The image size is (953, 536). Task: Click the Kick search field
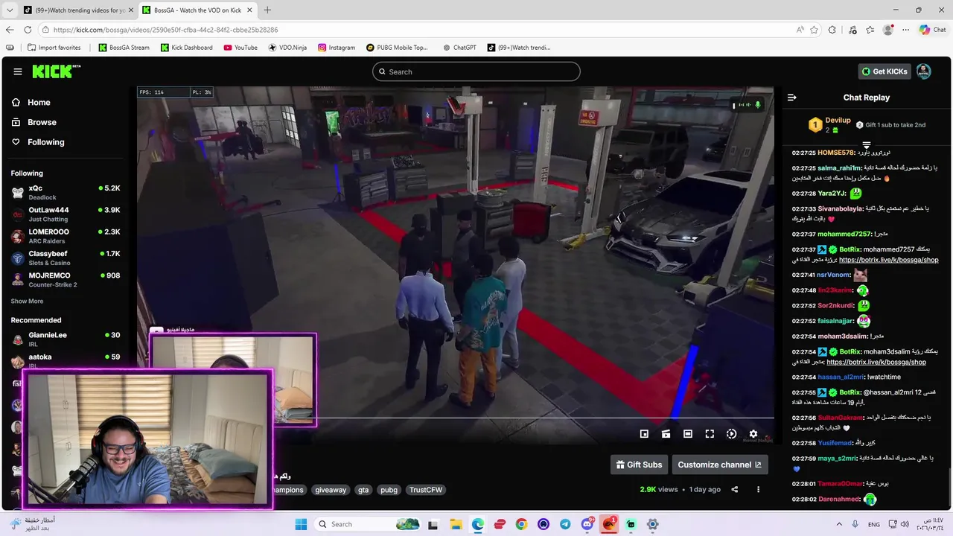pos(476,71)
